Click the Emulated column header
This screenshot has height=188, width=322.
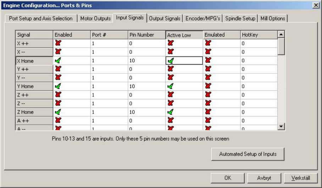click(222, 35)
